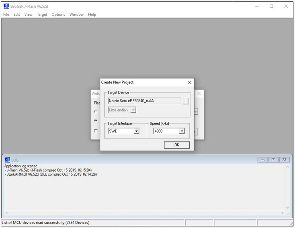Click the Target Device name field
Viewport: 295px width, 228px height.
[144, 101]
